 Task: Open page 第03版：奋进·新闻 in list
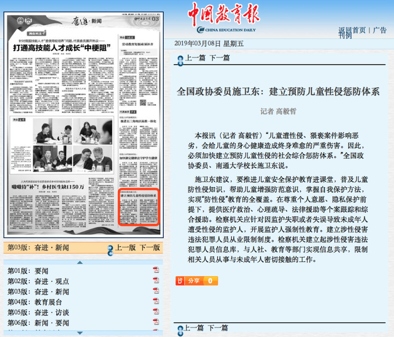click(x=38, y=292)
